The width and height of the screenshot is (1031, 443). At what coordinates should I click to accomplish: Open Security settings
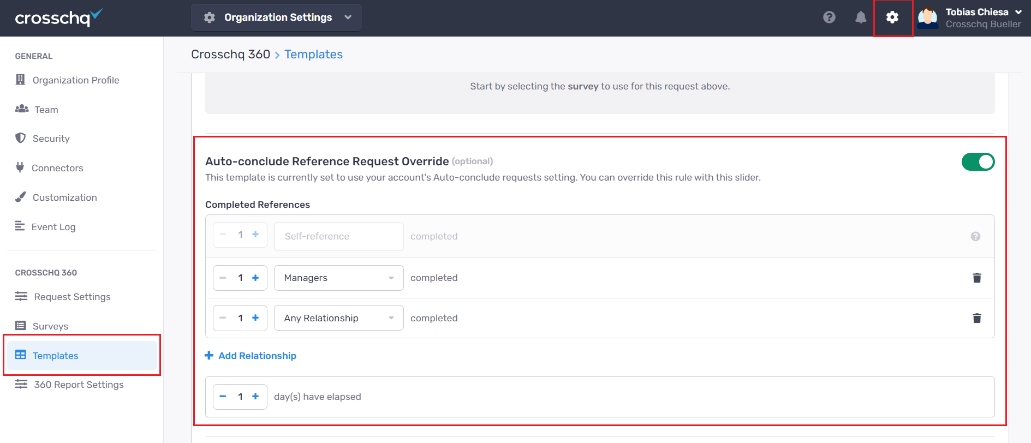pos(51,139)
